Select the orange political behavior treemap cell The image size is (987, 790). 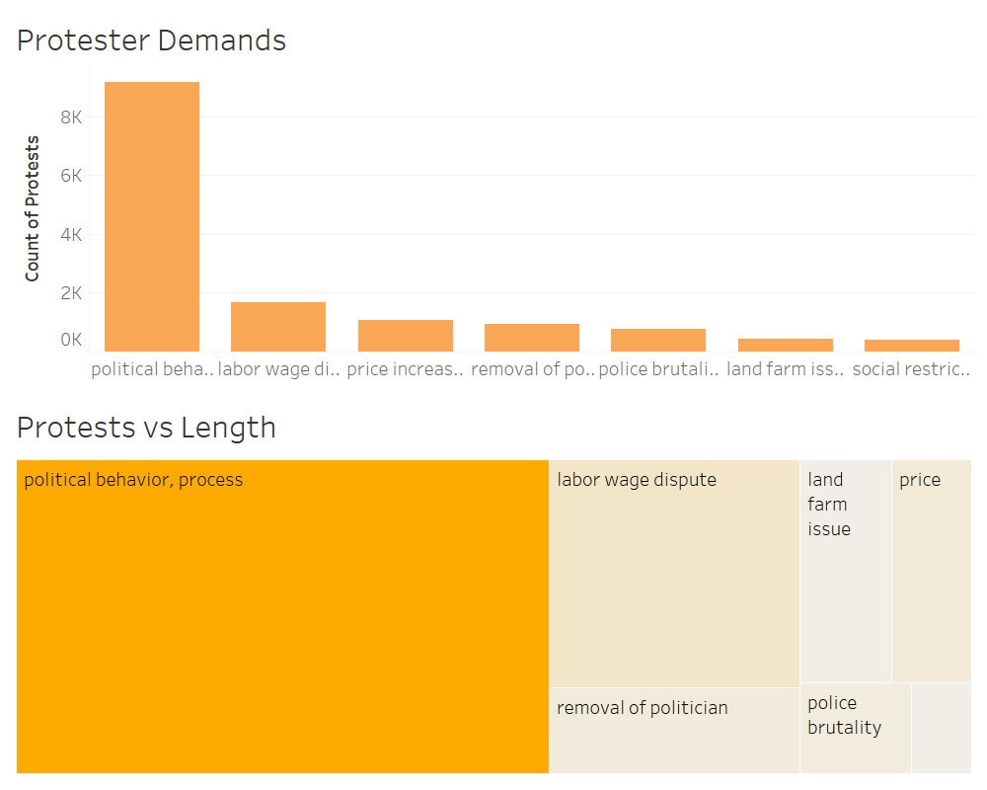(282, 616)
